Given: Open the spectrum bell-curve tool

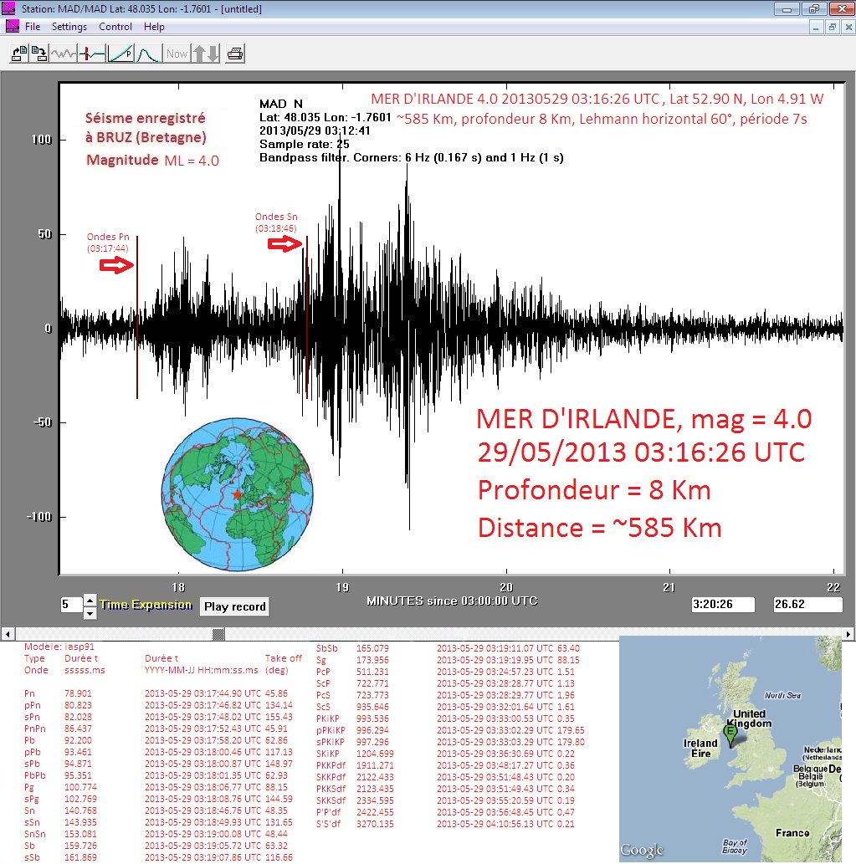Looking at the screenshot, I should coord(147,54).
